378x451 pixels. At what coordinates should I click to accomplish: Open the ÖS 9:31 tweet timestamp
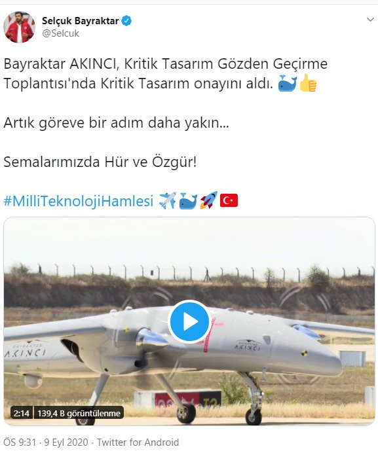[20, 442]
